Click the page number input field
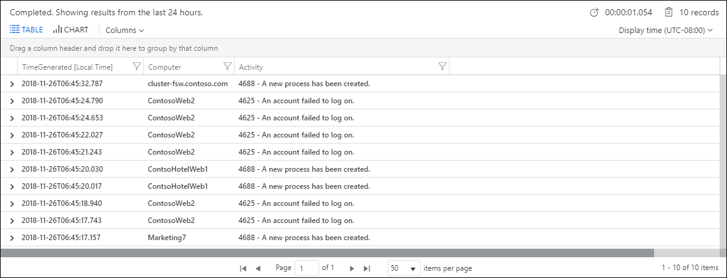727x278 pixels. [306, 268]
